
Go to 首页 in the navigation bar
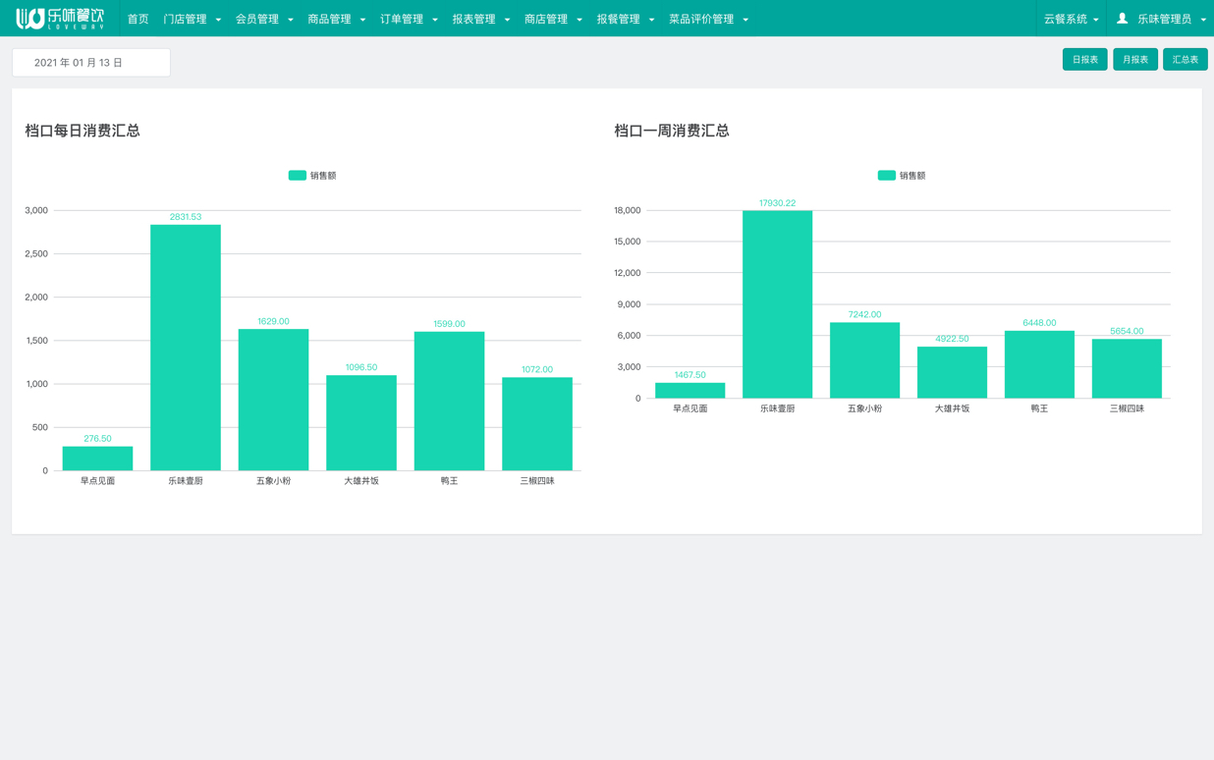coord(138,19)
